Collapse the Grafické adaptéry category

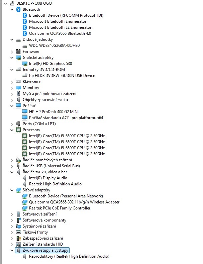(x=12, y=58)
